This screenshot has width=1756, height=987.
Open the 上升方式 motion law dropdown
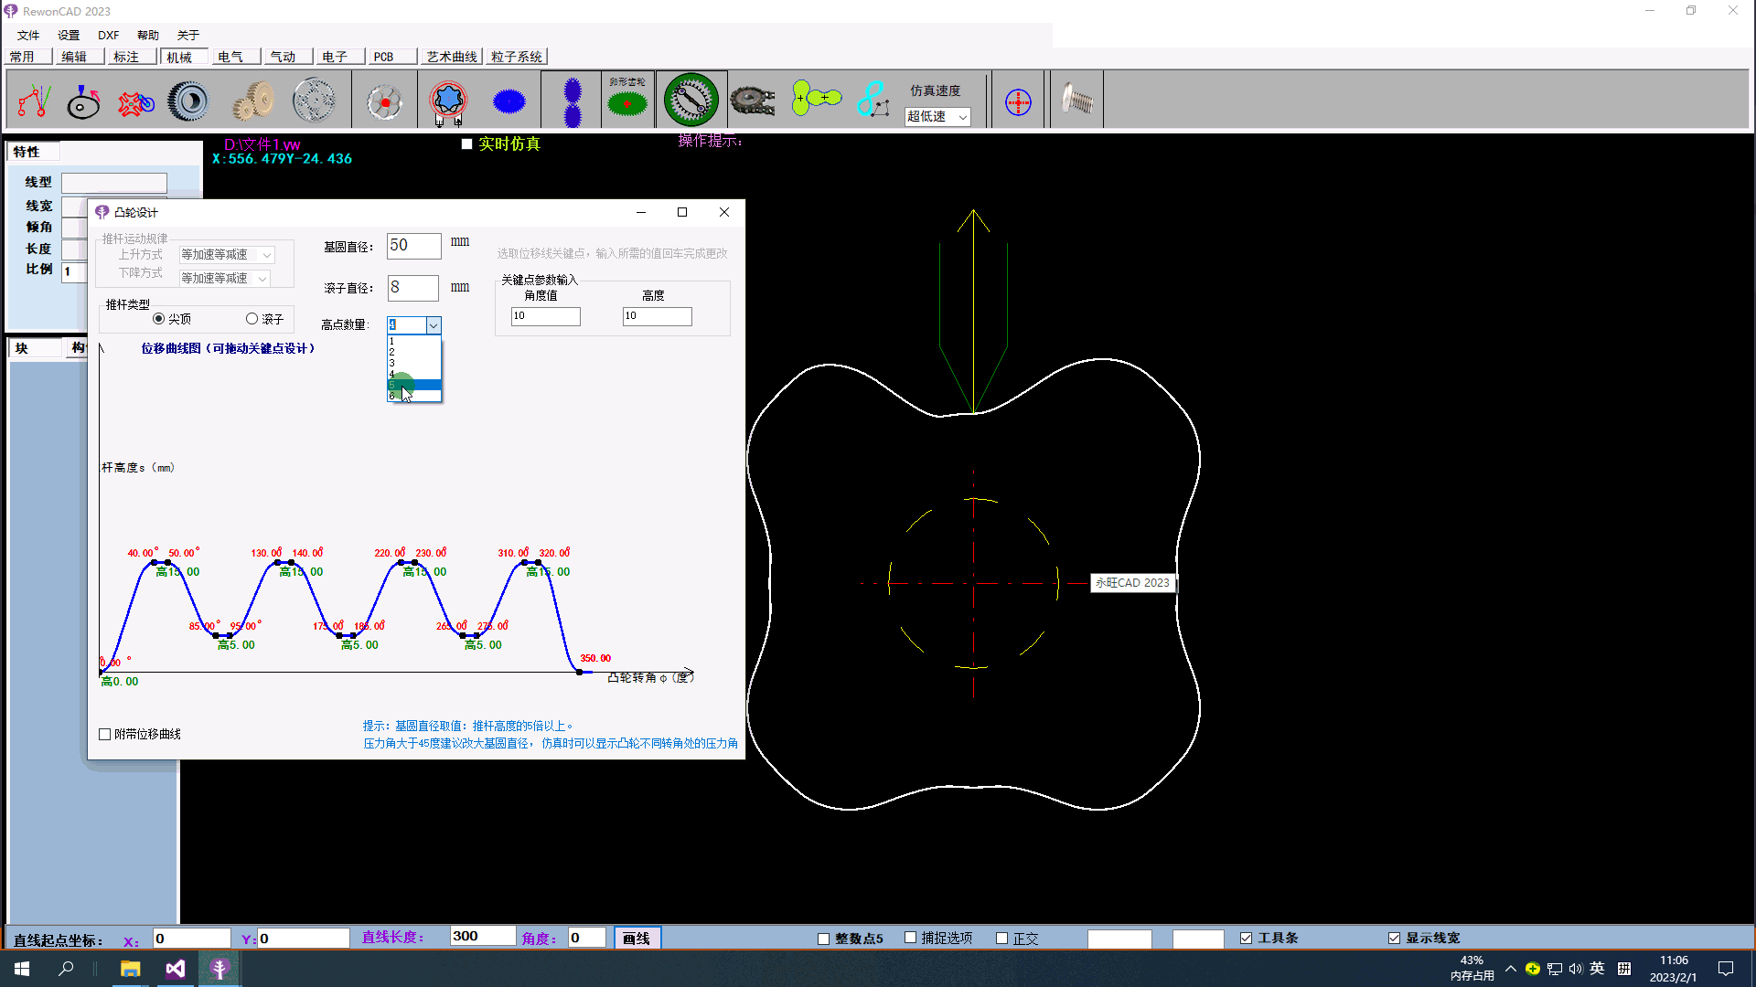266,255
